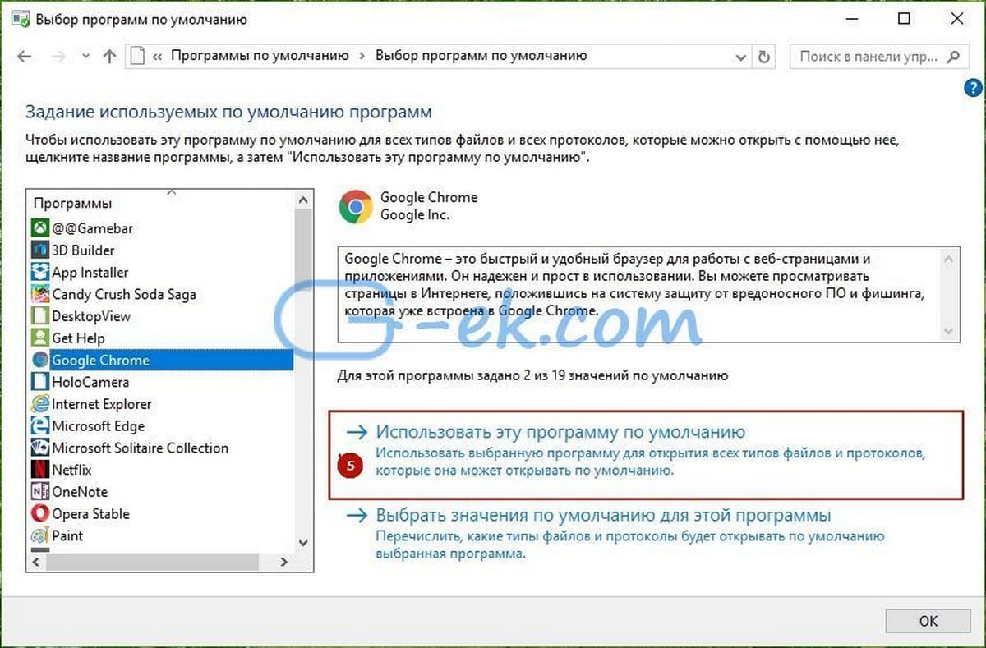This screenshot has height=648, width=986.
Task: Click the Internet Explorer icon
Action: click(x=39, y=404)
